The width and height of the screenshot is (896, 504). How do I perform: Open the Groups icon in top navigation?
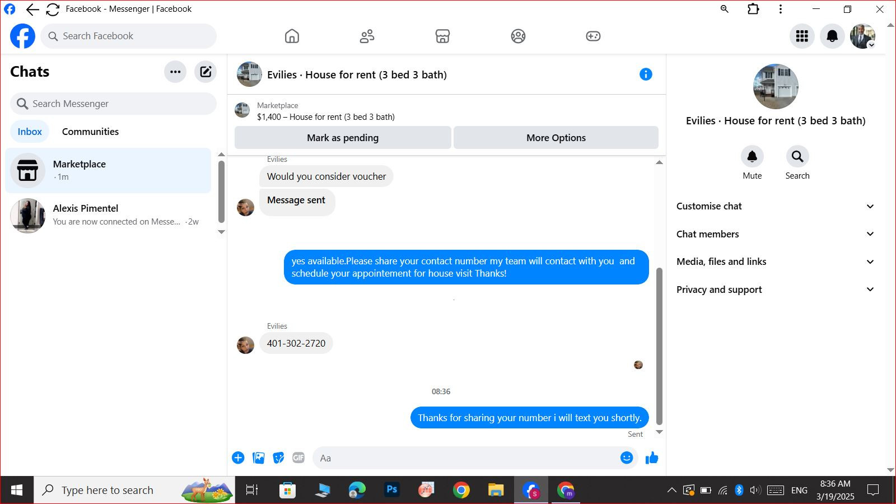point(518,36)
